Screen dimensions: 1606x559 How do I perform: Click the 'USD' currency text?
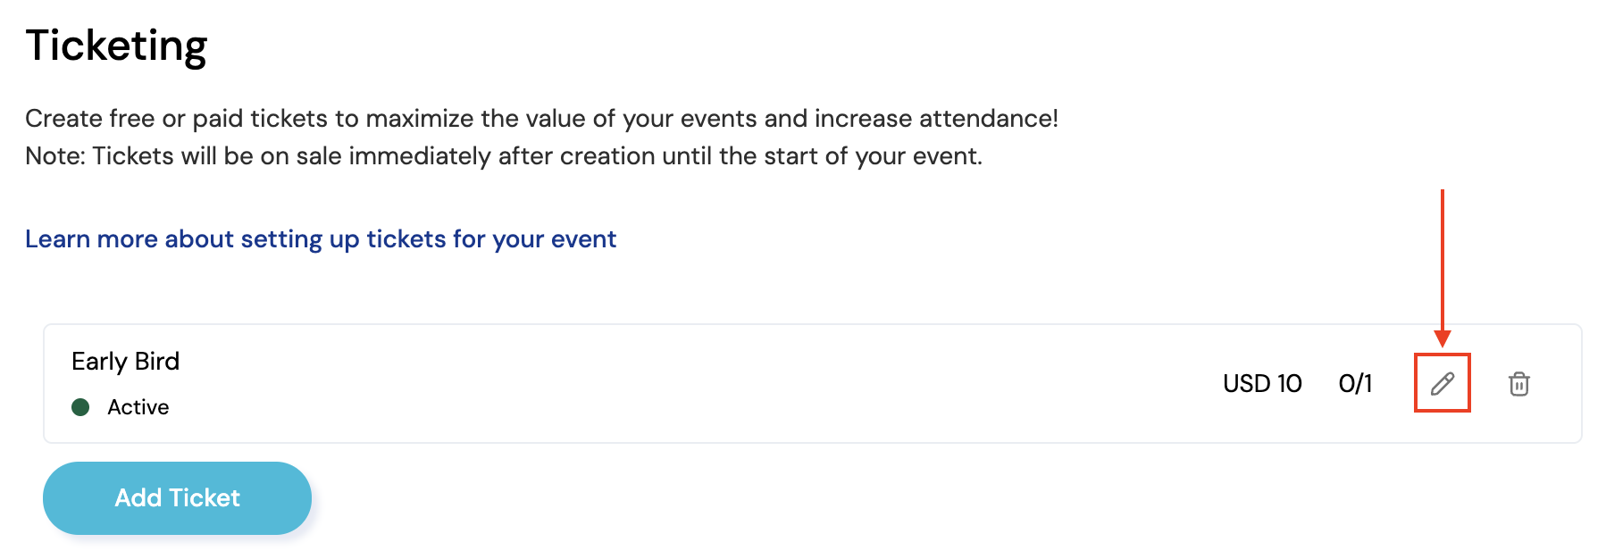click(x=1246, y=384)
